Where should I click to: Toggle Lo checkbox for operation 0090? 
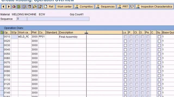tap(125, 71)
